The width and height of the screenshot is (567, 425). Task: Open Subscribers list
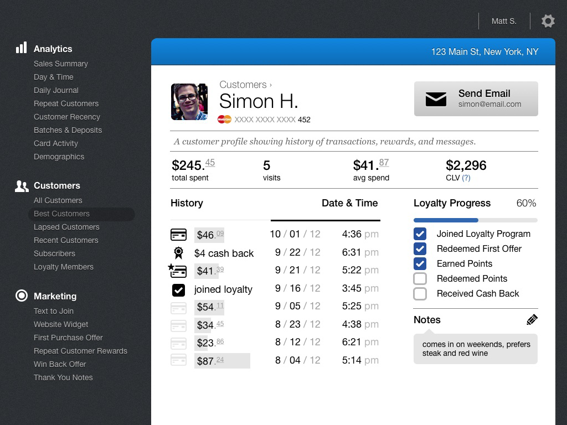(54, 253)
